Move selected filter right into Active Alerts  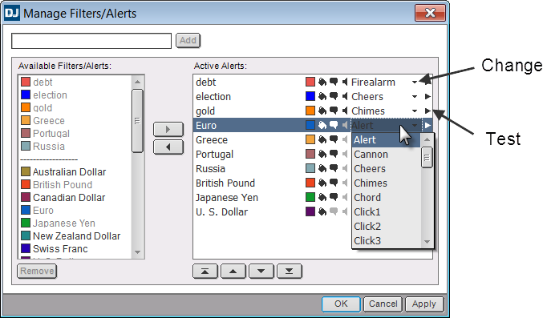[168, 130]
